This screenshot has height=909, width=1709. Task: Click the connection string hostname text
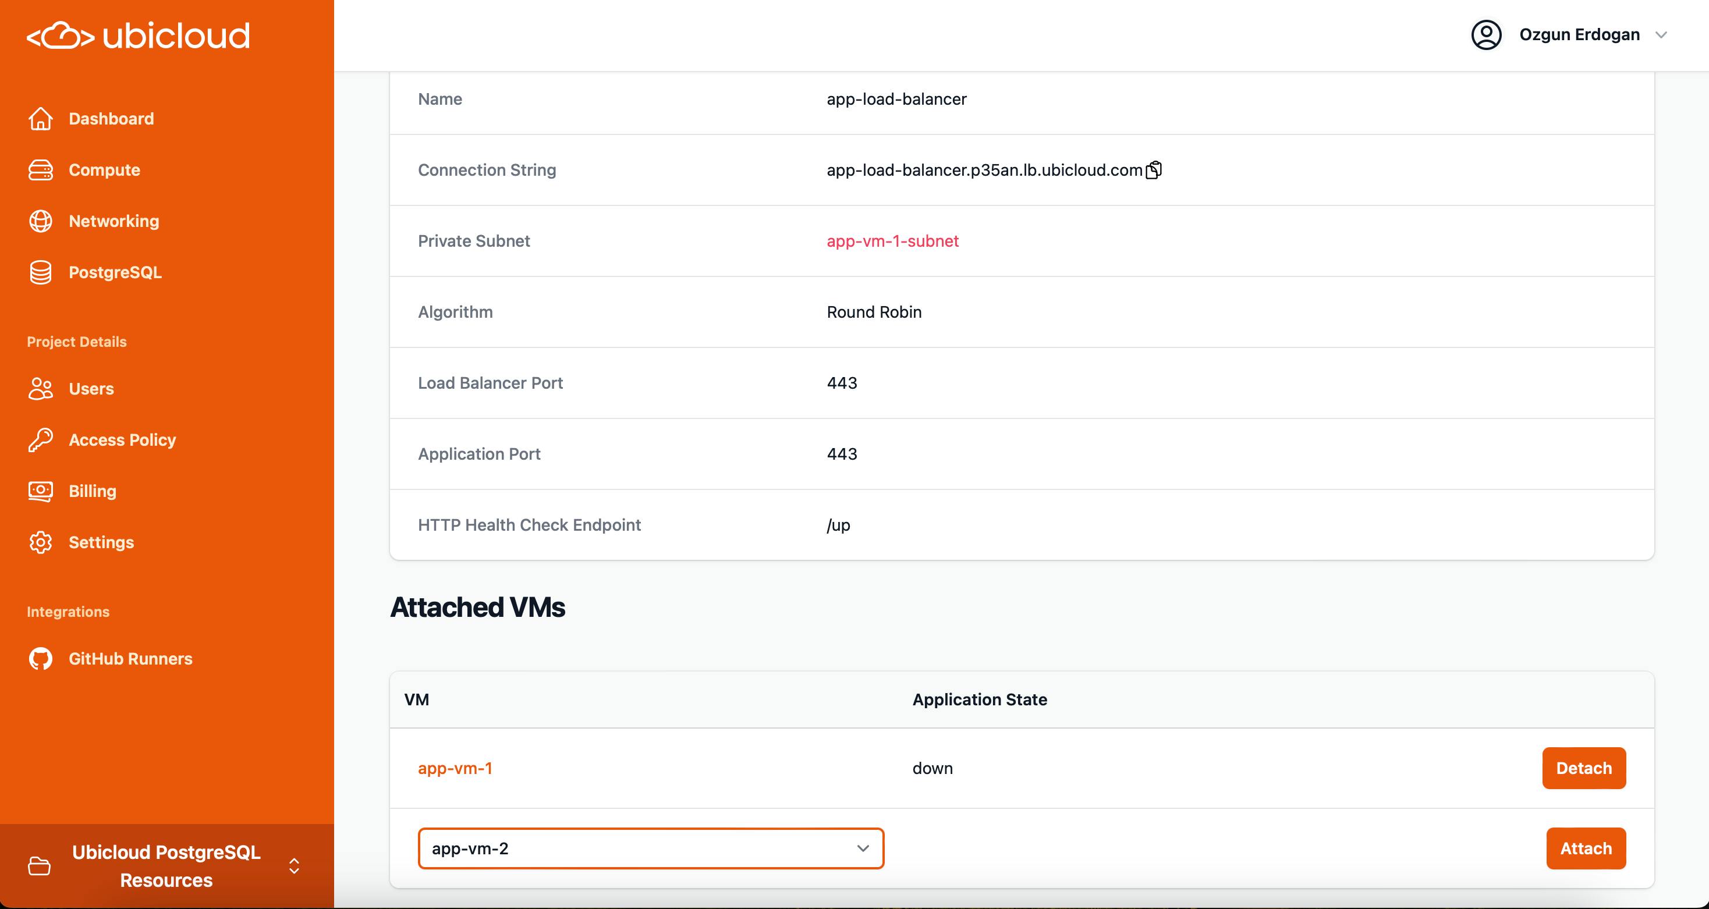click(x=984, y=170)
